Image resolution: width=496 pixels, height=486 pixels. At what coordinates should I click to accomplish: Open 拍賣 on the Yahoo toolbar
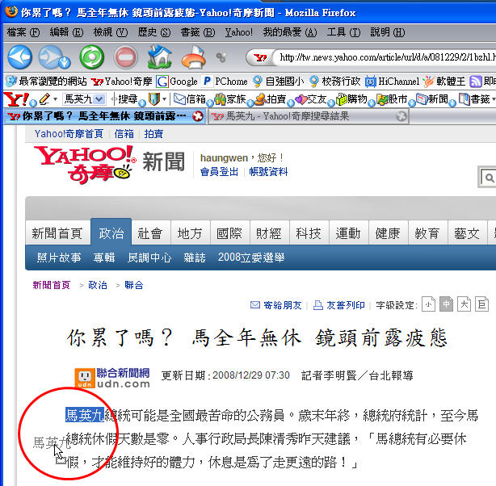click(x=271, y=99)
